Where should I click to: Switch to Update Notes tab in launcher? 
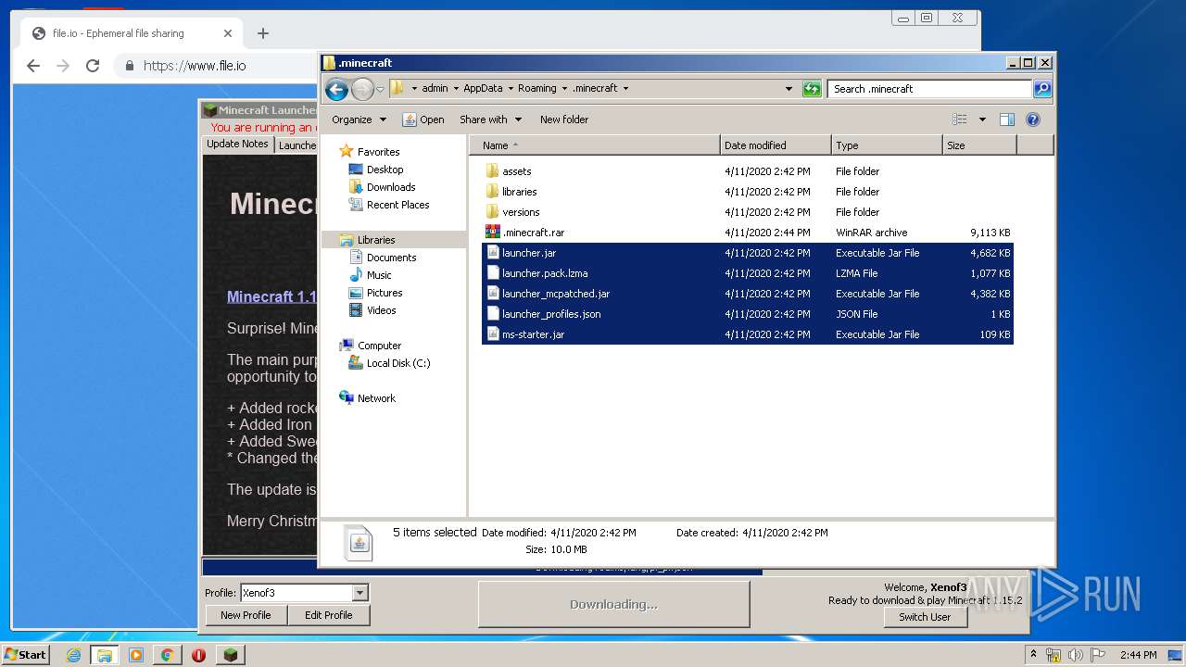[237, 145]
